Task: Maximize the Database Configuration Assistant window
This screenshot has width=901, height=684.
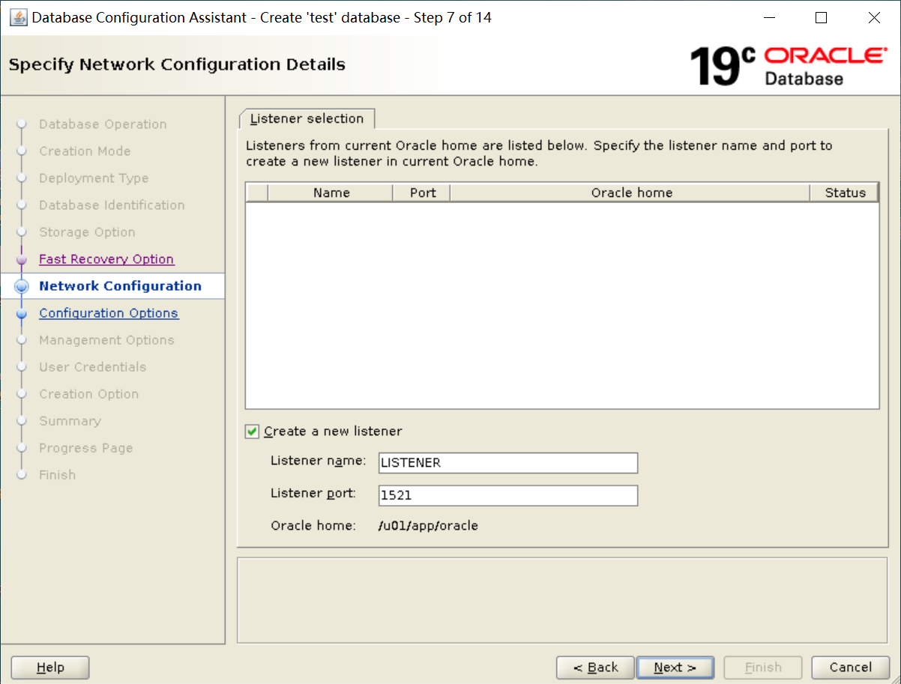Action: [822, 17]
